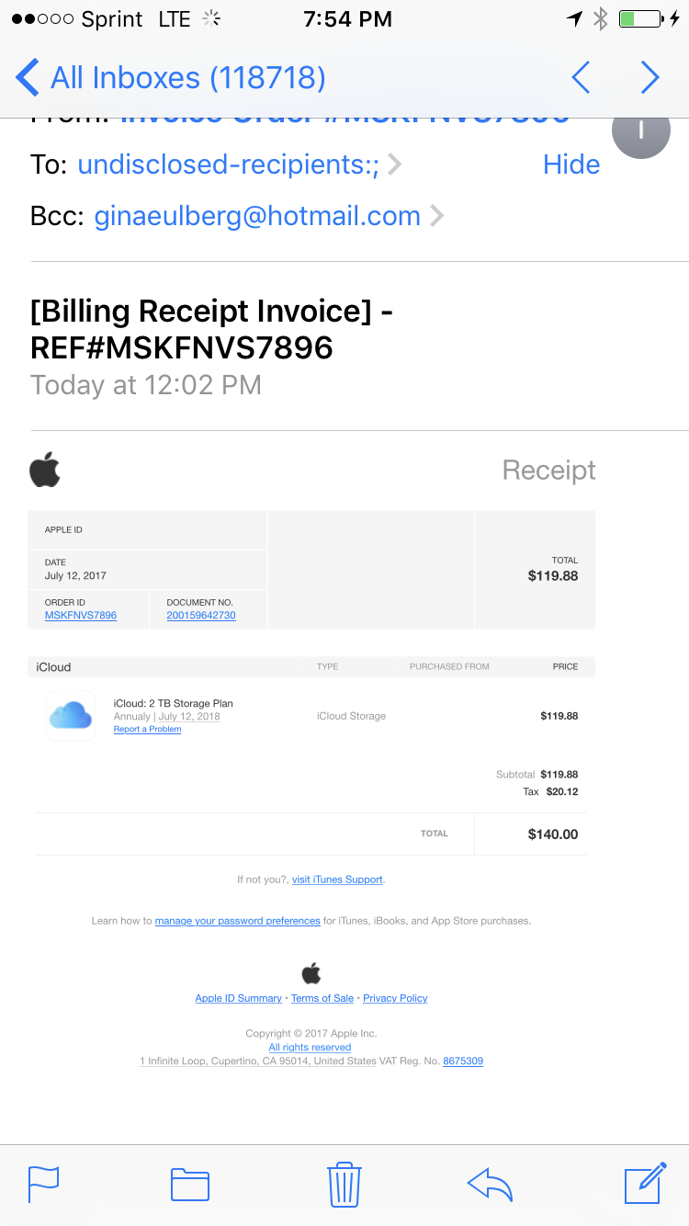This screenshot has height=1226, width=689.
Task: Open the move-to-folder icon
Action: pos(190,1184)
